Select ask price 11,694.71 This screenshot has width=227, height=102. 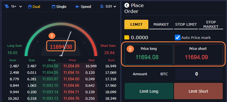point(71,92)
